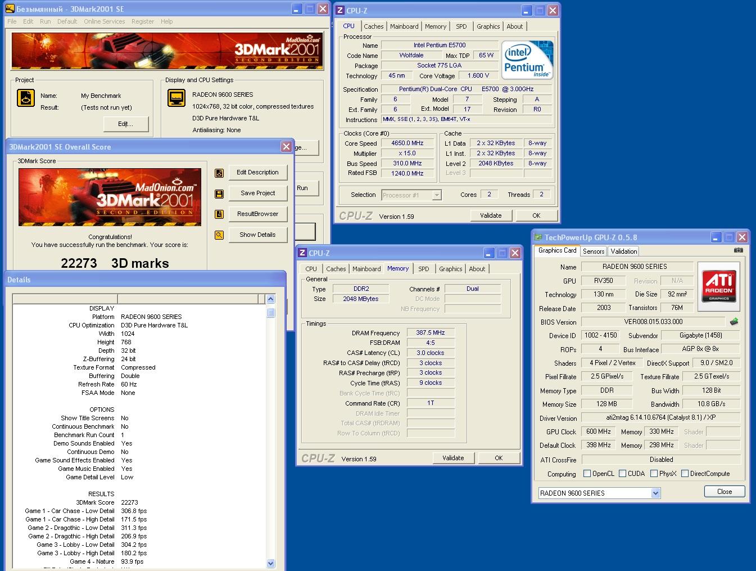The width and height of the screenshot is (756, 571).
Task: Click the CPU-Z title bar icon of the CPU window
Action: tap(339, 10)
